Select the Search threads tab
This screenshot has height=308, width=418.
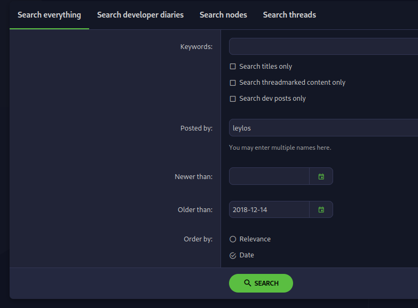coord(289,15)
